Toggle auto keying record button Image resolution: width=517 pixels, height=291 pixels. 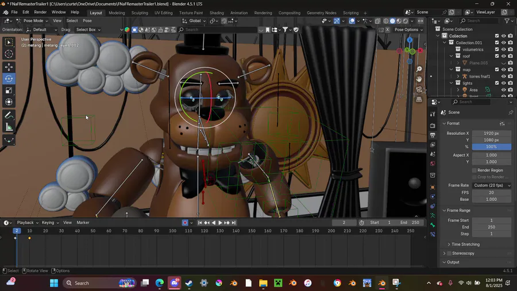[185, 223]
